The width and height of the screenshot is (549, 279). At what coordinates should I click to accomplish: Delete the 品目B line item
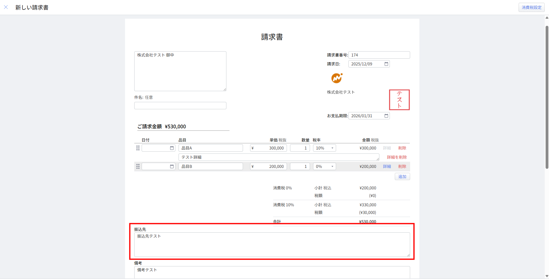click(402, 166)
